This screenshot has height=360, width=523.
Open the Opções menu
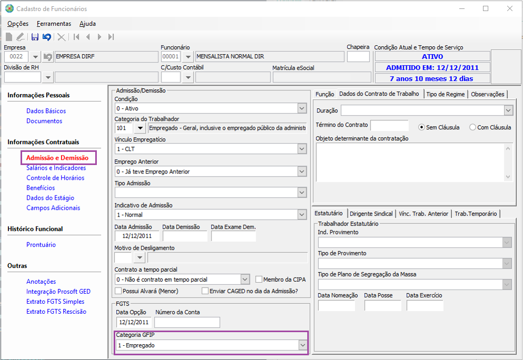[18, 24]
